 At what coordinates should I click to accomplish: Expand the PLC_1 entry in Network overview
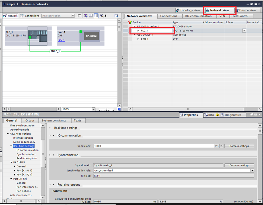[138, 30]
